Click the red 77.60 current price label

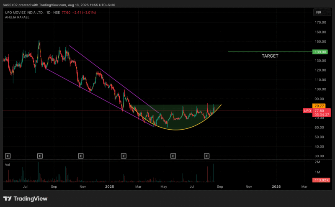click(x=319, y=111)
